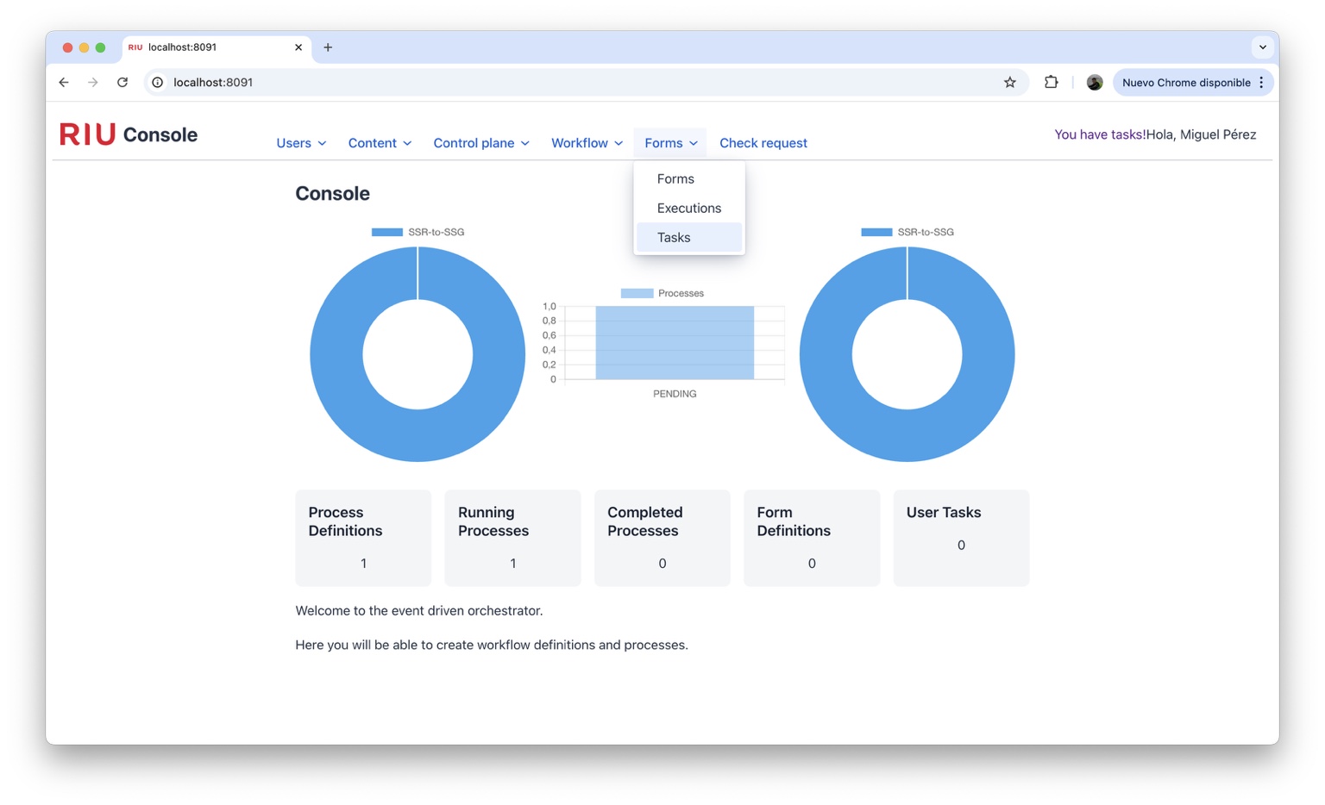Screen dimensions: 1325x805
Task: Click the user profile avatar
Action: (1094, 82)
